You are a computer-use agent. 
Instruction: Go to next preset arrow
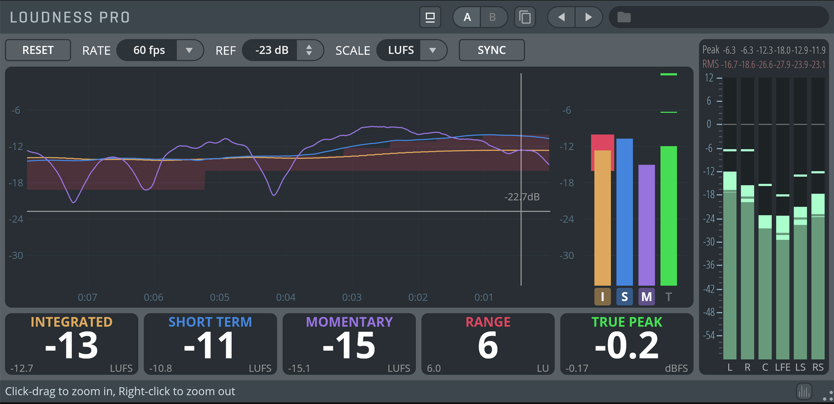[x=589, y=17]
